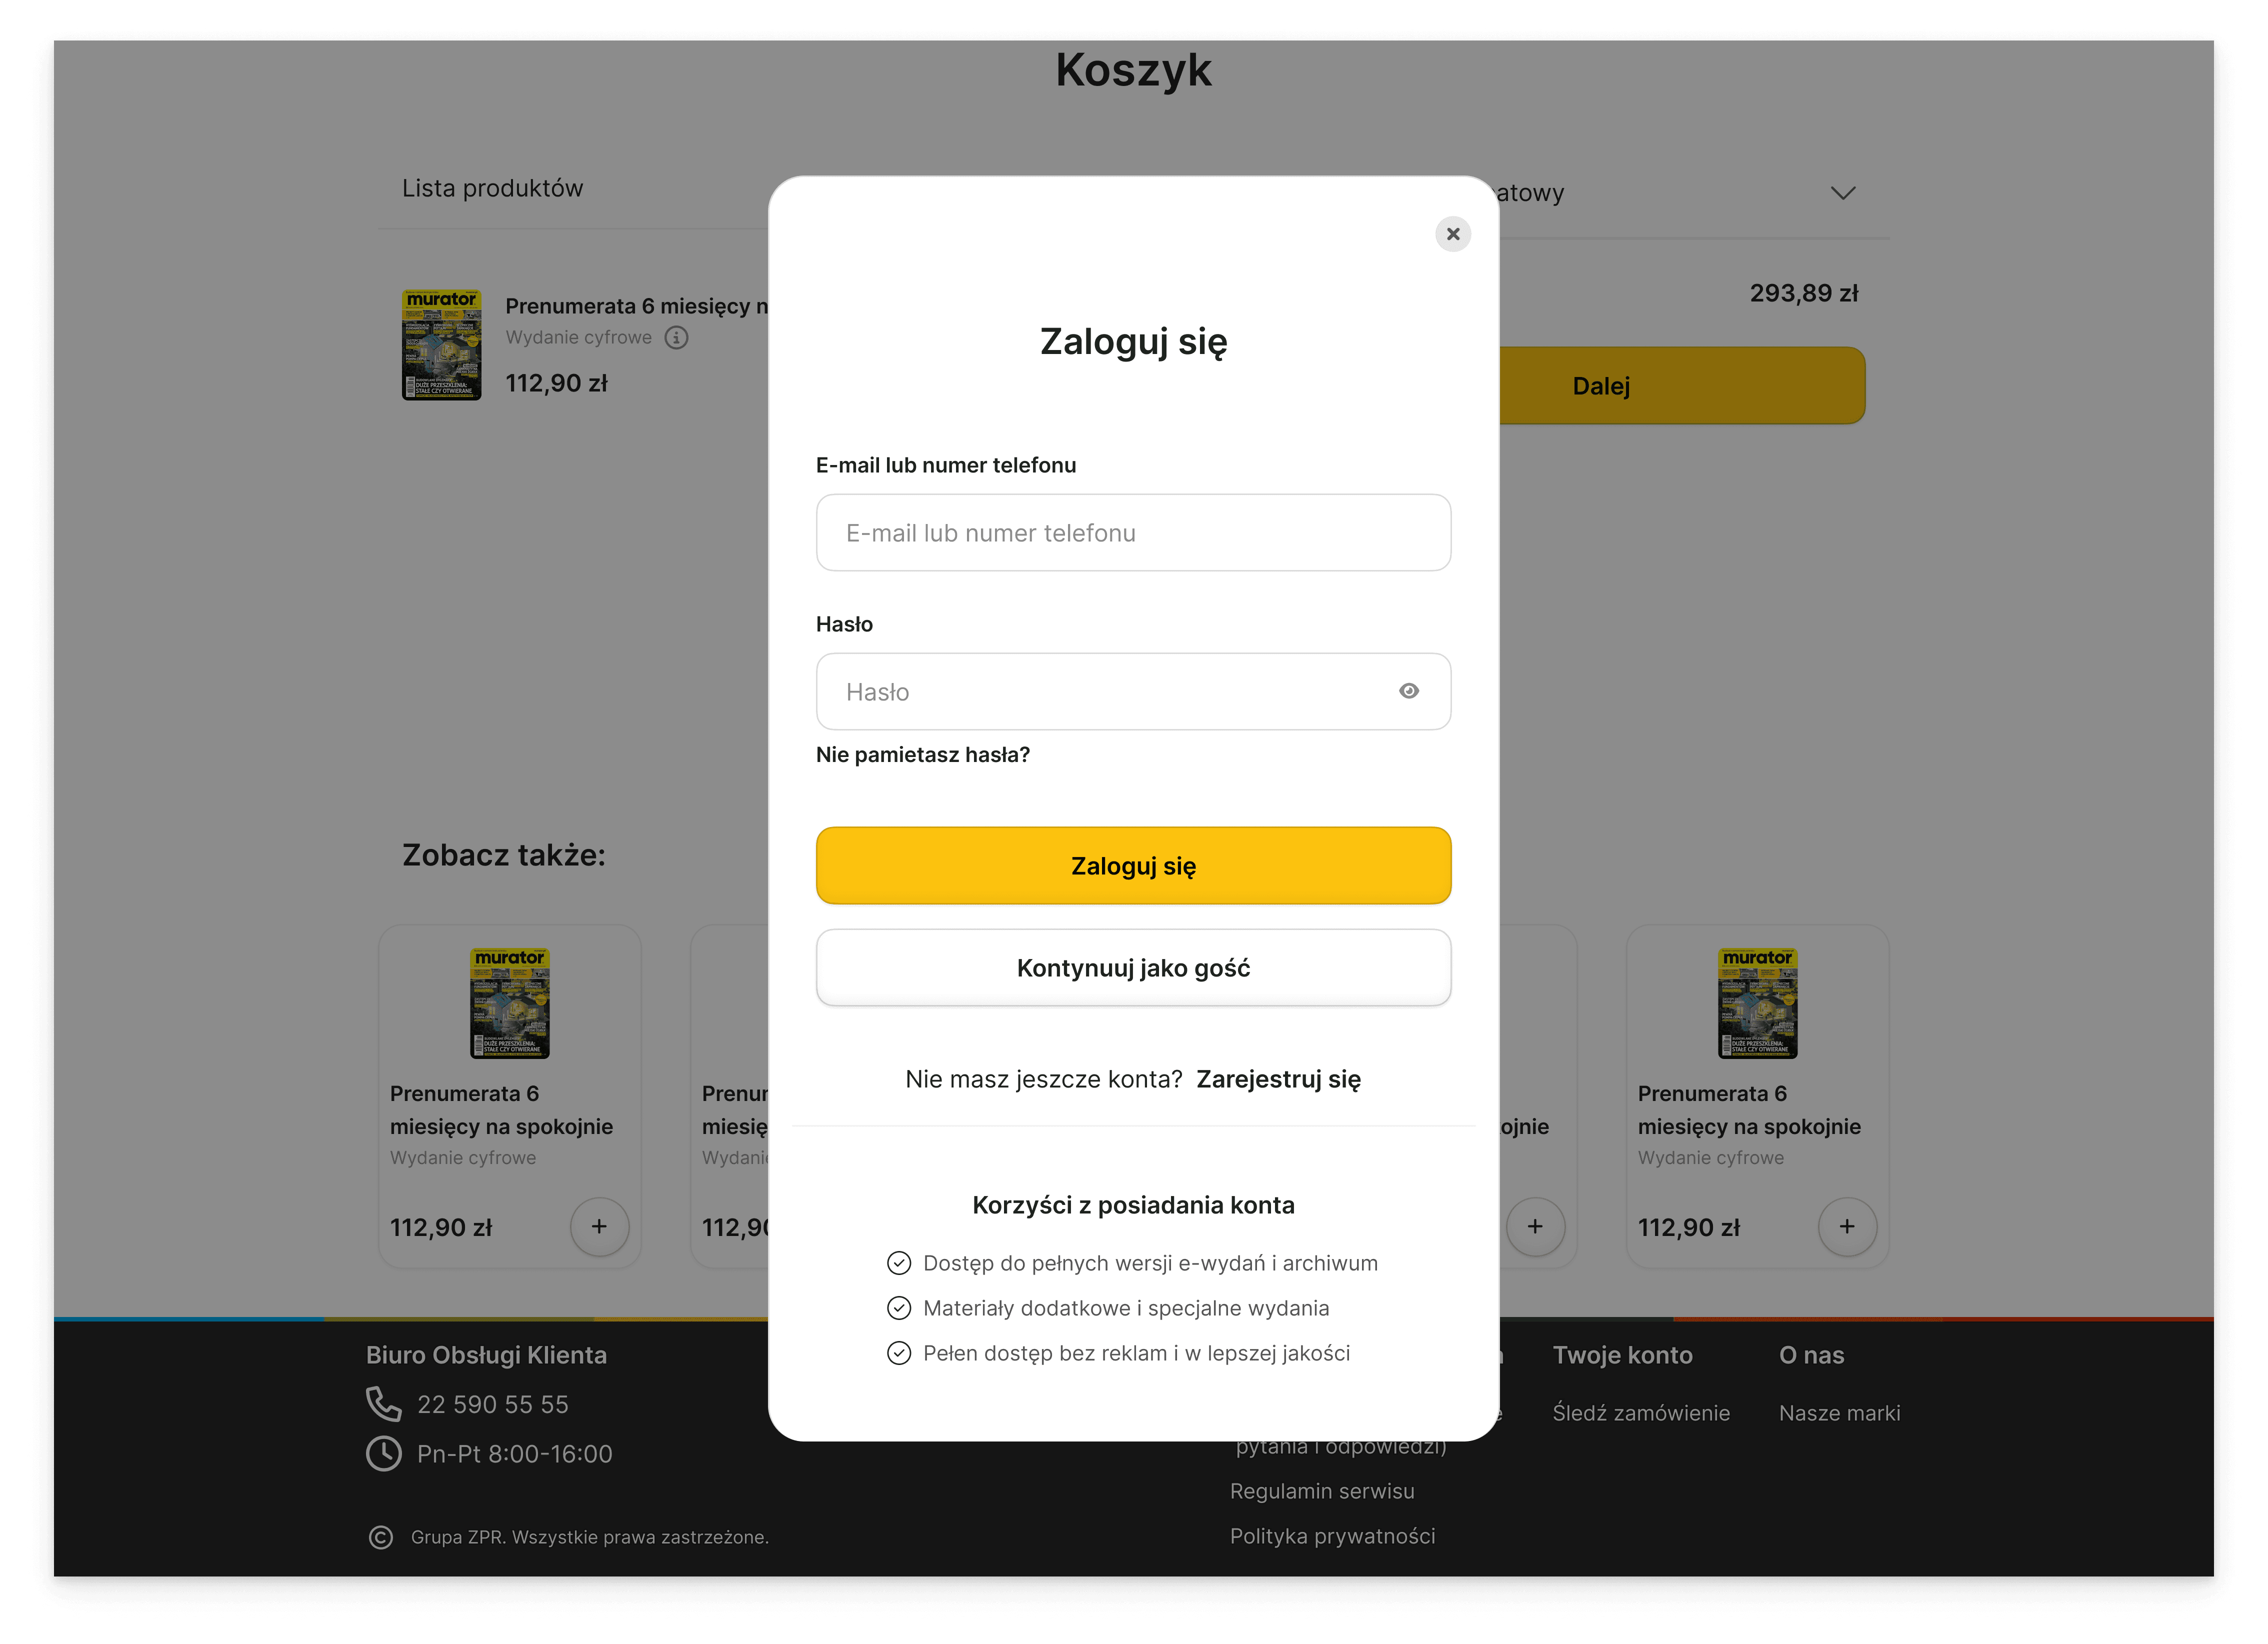Close the login modal with X
This screenshot has width=2268, height=1644.
(1453, 234)
